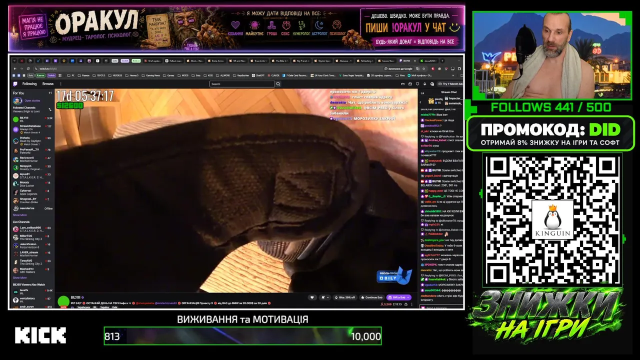Image resolution: width=640 pixels, height=360 pixels.
Task: Click the Ask Google button in address bar
Action: coord(399,68)
